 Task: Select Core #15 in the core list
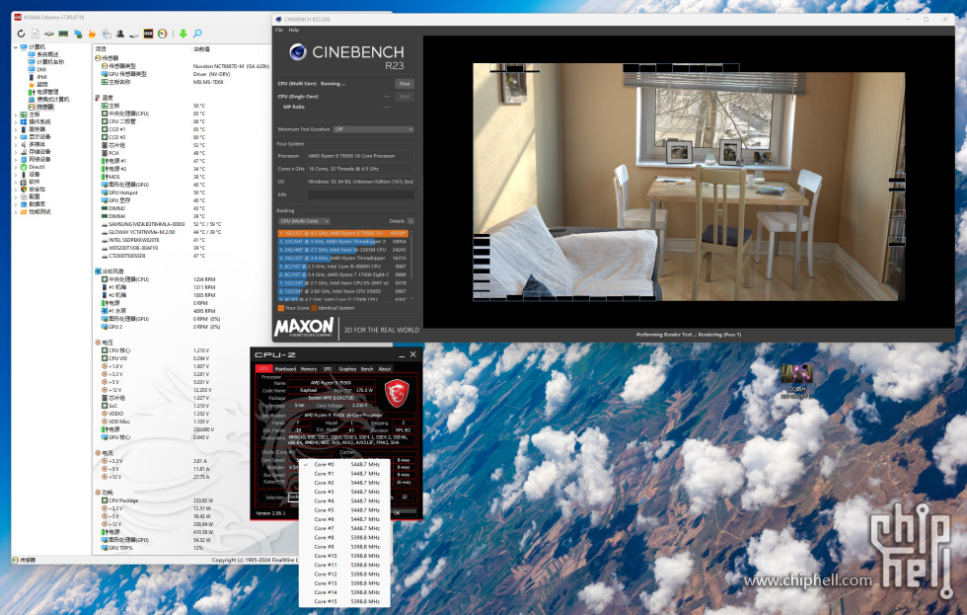pos(344,601)
